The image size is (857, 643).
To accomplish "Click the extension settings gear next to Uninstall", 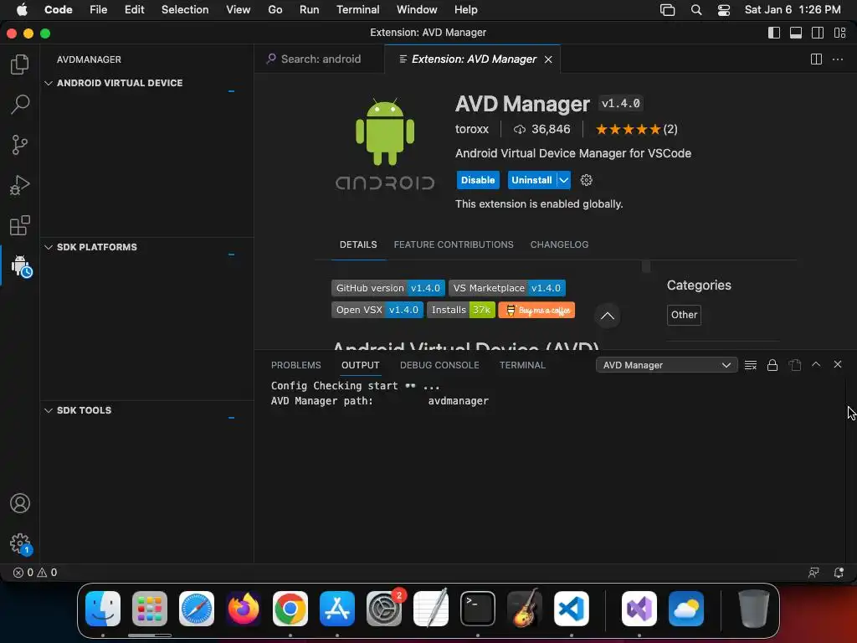I will tap(586, 180).
